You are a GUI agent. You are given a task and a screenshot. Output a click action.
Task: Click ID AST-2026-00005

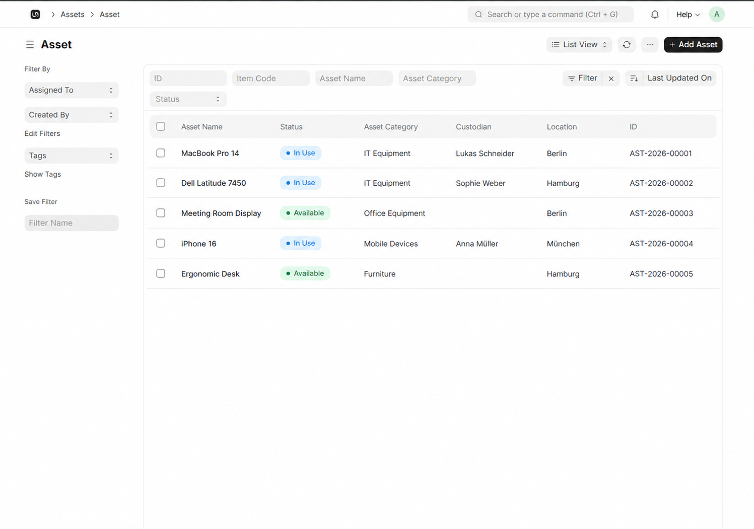(x=661, y=274)
